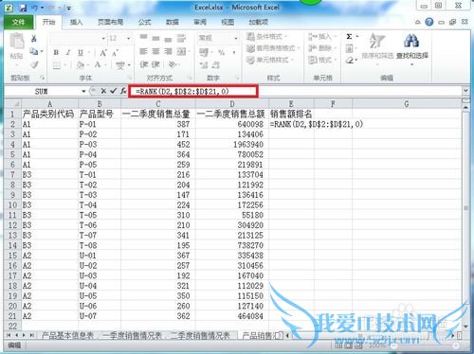Click the text Orientation icon
This screenshot has width=474, height=354.
point(173,64)
